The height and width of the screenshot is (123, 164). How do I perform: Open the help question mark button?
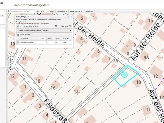[97, 11]
